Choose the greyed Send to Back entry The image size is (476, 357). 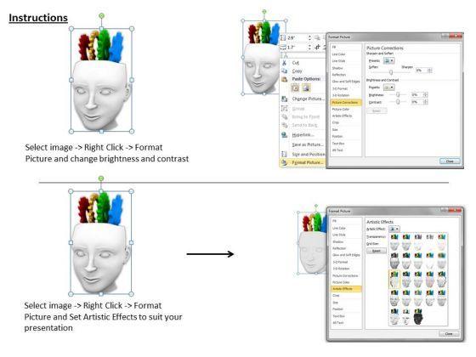point(304,125)
